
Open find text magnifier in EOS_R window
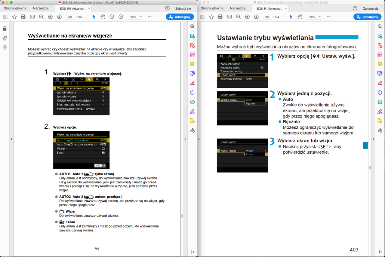(x=238, y=17)
